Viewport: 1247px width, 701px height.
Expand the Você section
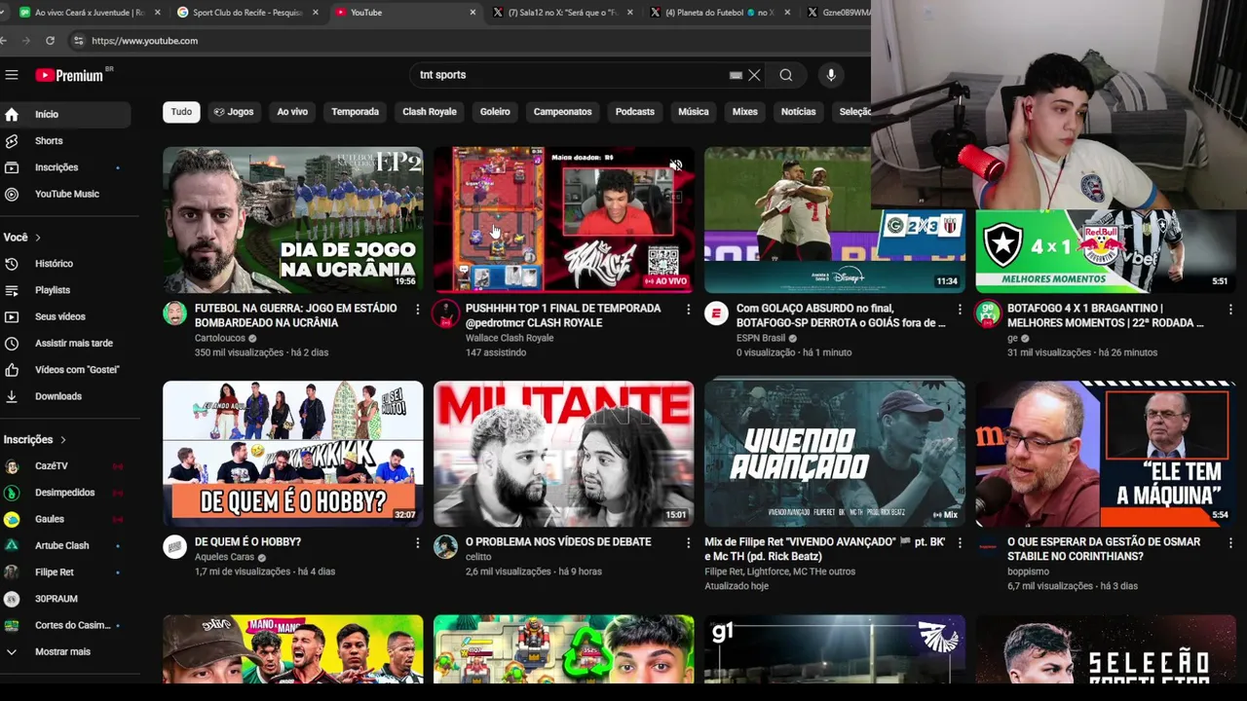tap(22, 238)
